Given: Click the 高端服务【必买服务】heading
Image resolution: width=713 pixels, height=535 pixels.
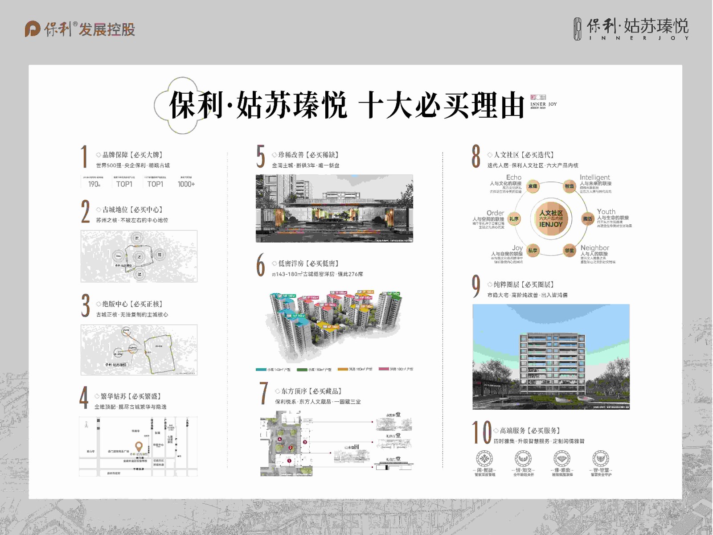Looking at the screenshot, I should coord(530,431).
